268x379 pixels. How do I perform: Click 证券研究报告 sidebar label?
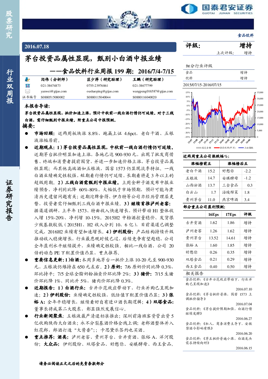9,200
